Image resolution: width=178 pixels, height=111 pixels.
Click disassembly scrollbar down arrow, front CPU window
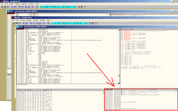coord(119,83)
